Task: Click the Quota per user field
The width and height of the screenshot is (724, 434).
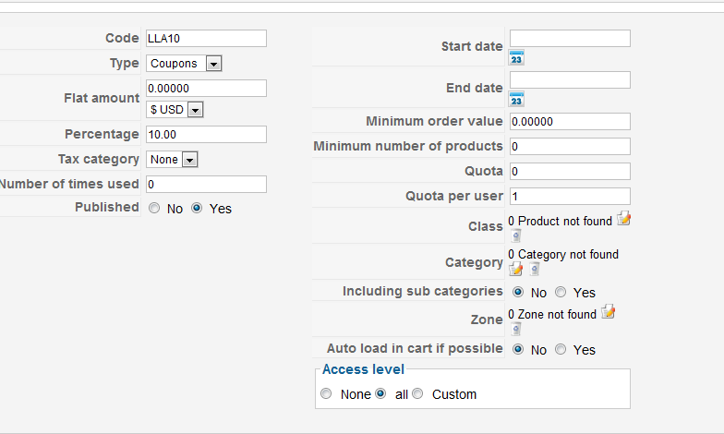Action: (569, 197)
